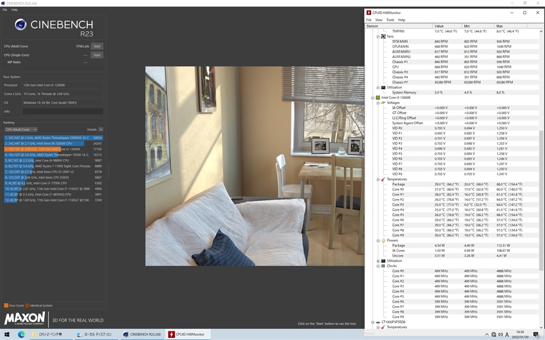Screen dimensions: 545x340
Task: Click the thermometer icon beside Temperatures under CT1000P5PSSD8
Action: pos(383,327)
